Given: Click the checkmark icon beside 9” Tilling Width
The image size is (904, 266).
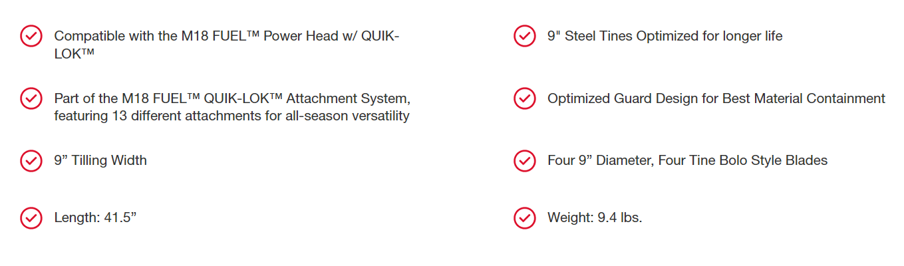Looking at the screenshot, I should [x=31, y=160].
